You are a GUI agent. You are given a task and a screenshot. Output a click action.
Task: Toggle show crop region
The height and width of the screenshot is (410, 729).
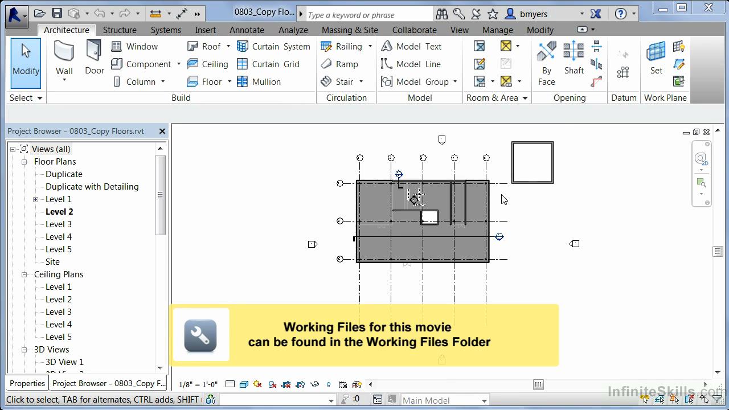click(x=301, y=384)
